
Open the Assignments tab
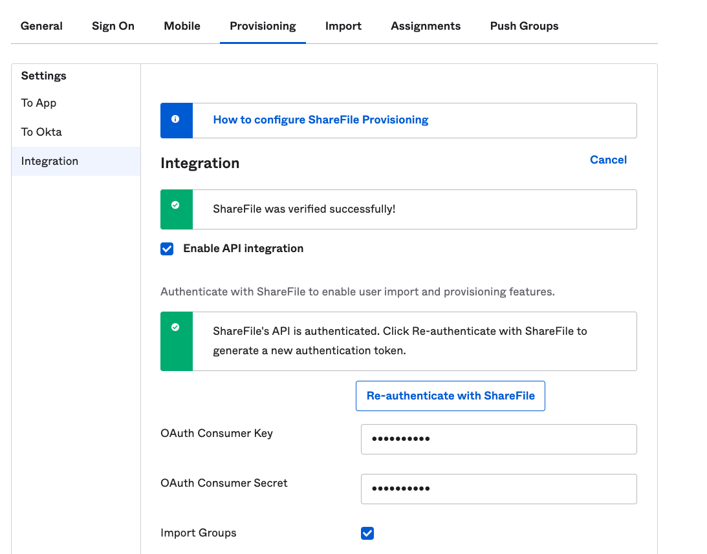[x=426, y=26]
